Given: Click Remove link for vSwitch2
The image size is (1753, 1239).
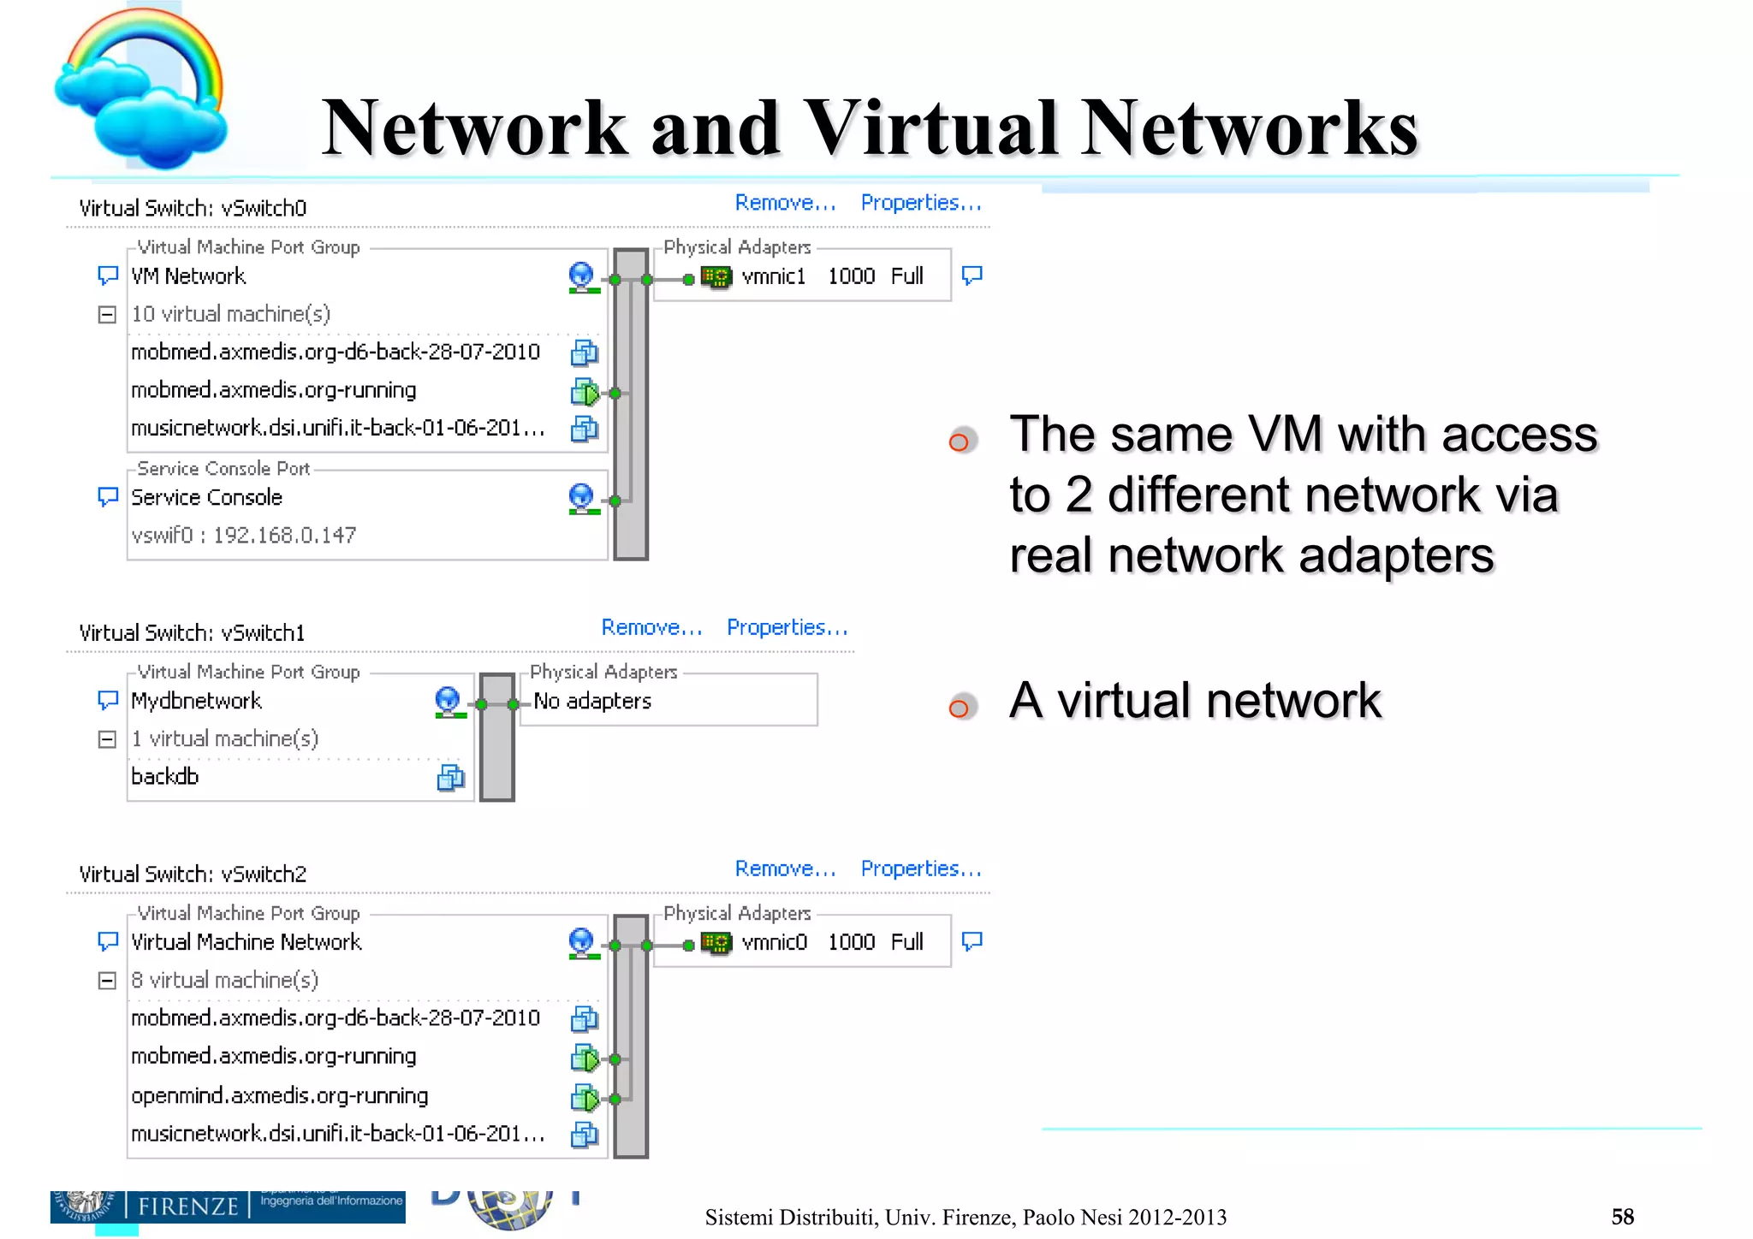Looking at the screenshot, I should pyautogui.click(x=785, y=868).
